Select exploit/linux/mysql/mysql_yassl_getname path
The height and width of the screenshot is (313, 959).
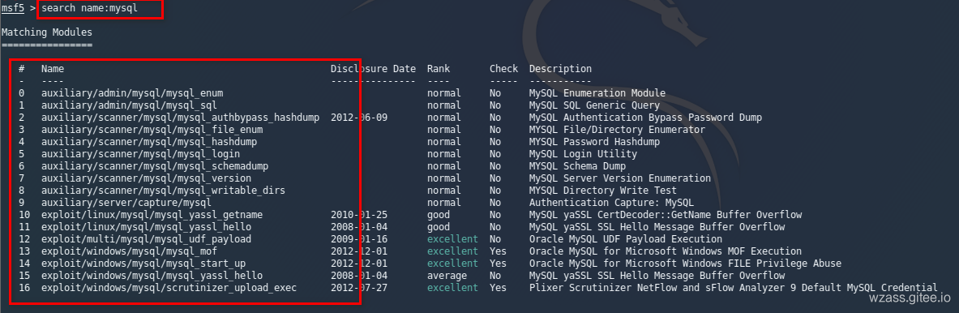coord(152,215)
